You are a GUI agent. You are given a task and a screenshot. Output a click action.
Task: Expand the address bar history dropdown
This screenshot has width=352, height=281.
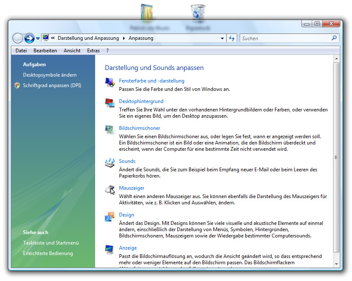click(x=223, y=39)
